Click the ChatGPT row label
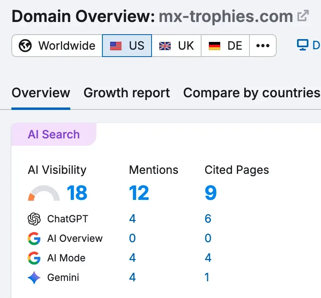This screenshot has height=298, width=321. [x=67, y=219]
